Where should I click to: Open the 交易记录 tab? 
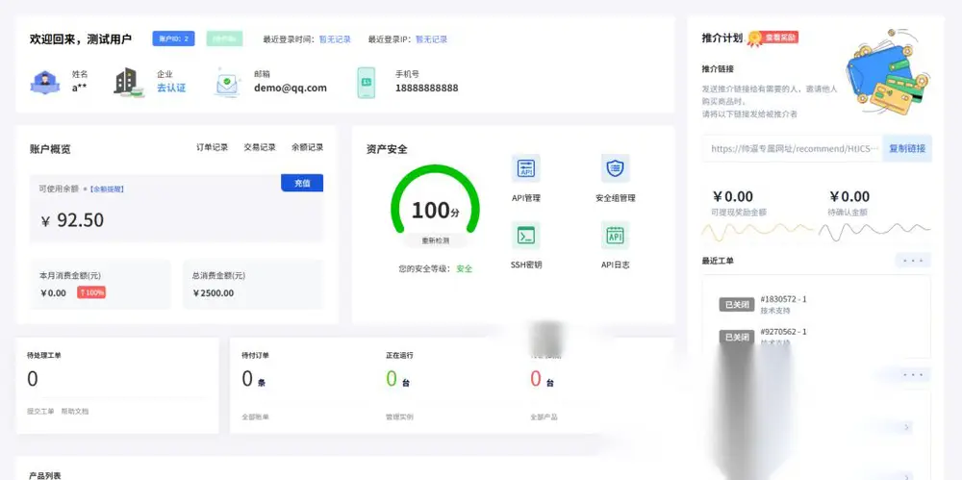pos(260,147)
